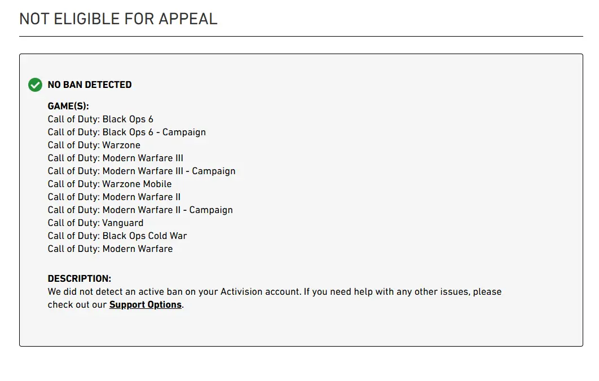Select the "Black Ops 6 - Campaign" entry

click(x=127, y=132)
